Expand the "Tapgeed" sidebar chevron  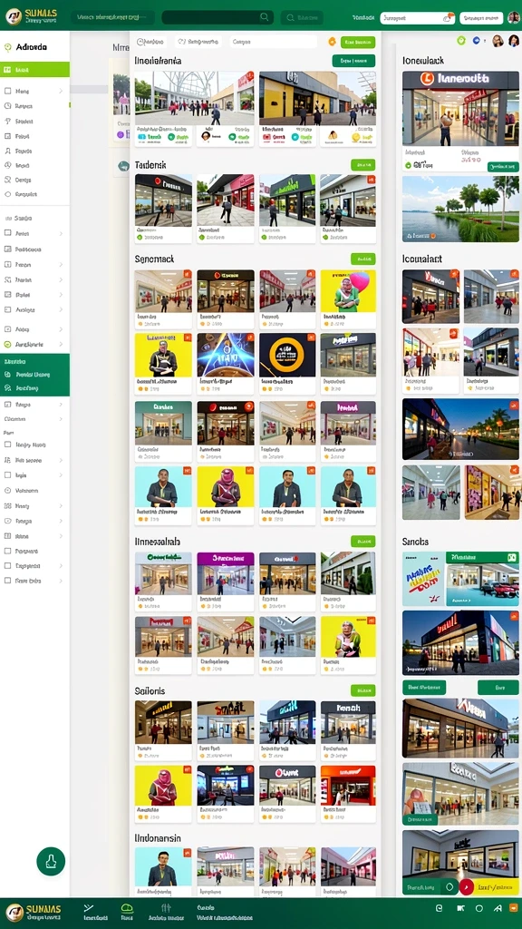click(61, 566)
